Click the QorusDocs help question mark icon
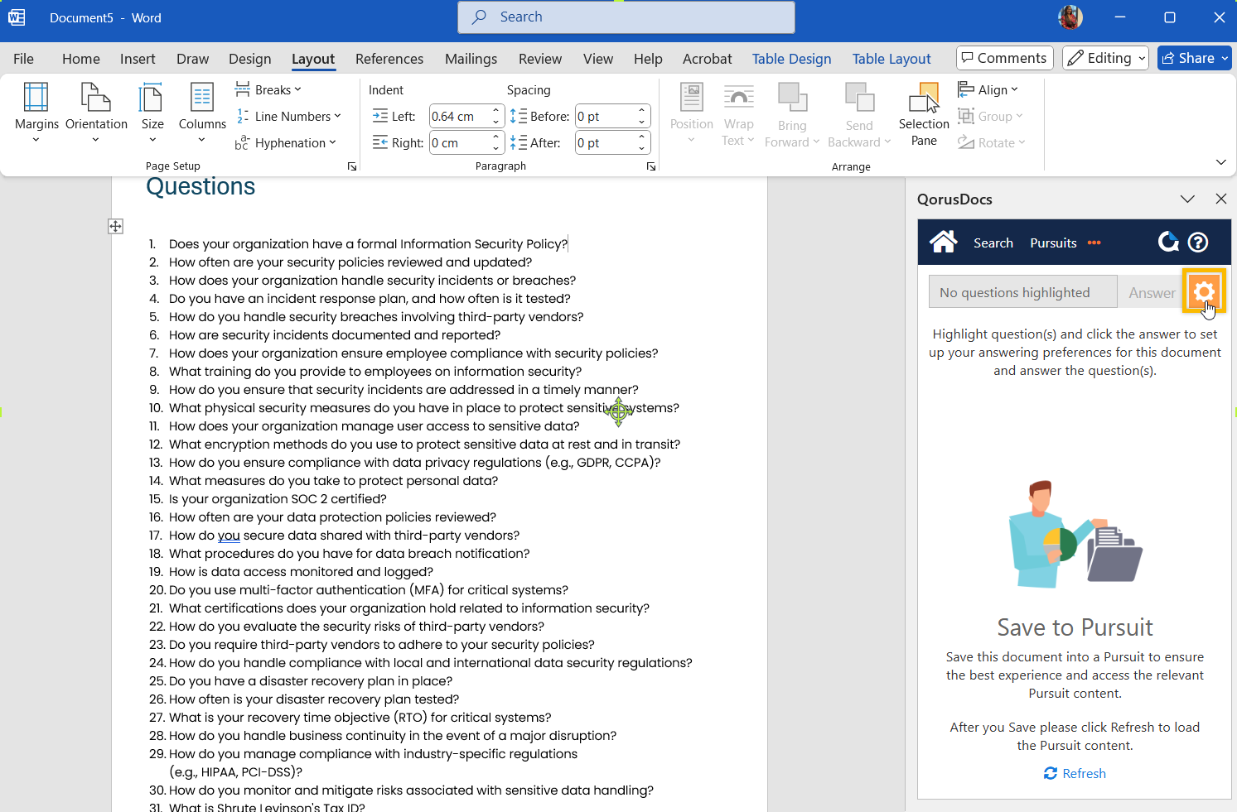Image resolution: width=1237 pixels, height=812 pixels. click(x=1198, y=243)
